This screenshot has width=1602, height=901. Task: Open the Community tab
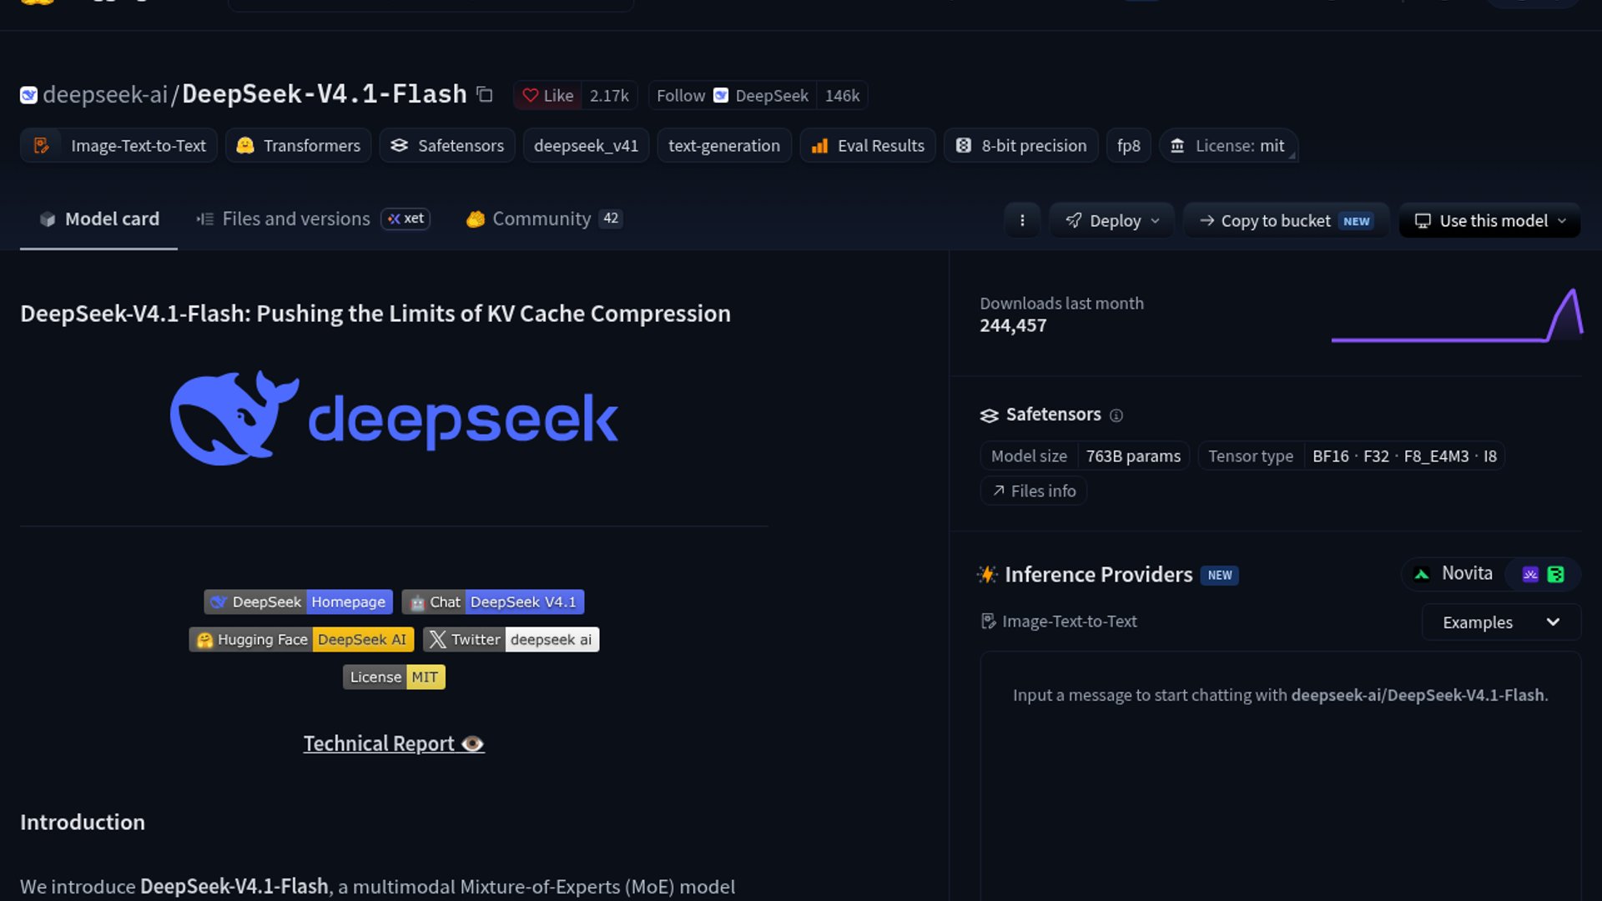(544, 219)
